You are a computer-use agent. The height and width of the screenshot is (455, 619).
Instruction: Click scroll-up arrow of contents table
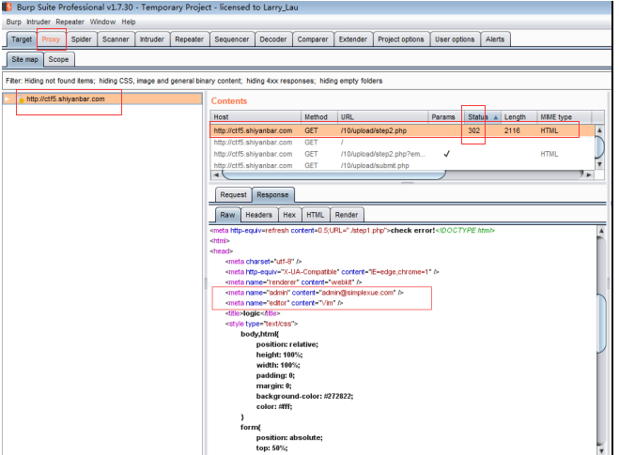click(x=599, y=130)
